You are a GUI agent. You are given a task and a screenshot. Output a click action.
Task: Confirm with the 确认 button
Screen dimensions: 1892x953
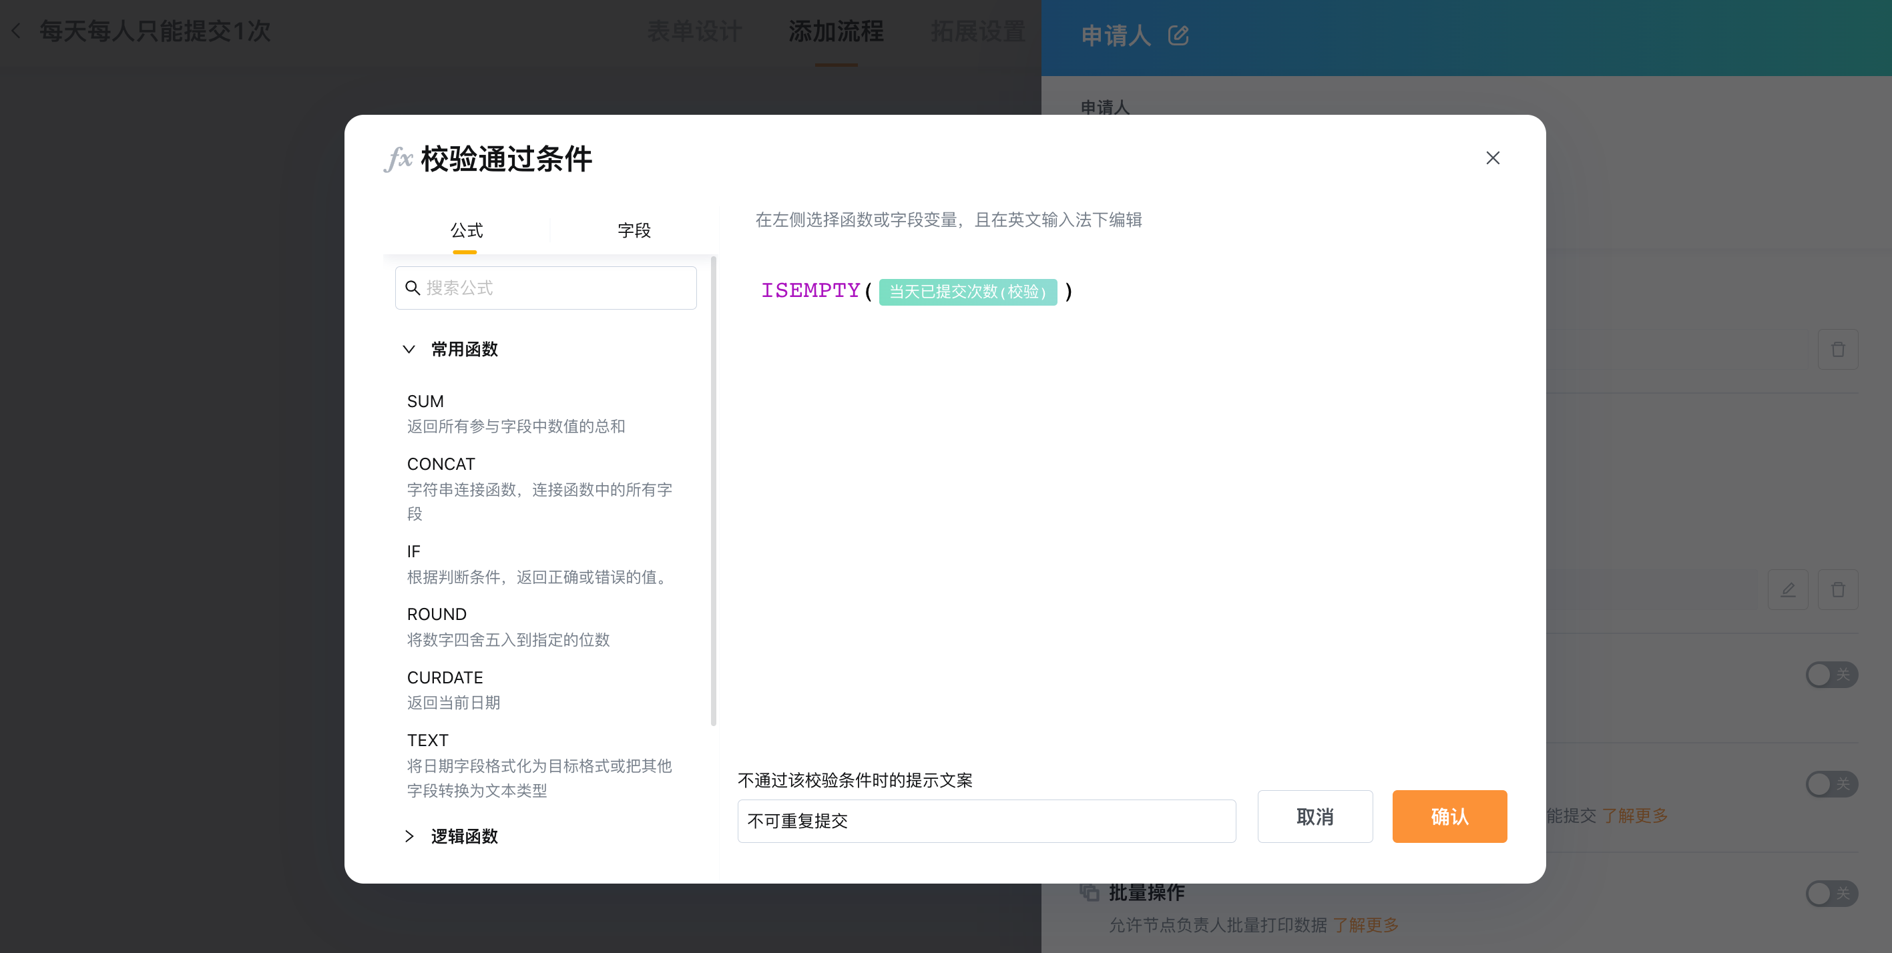point(1449,816)
